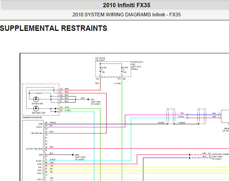Click the 'AIR BAG W/L' pin label
This screenshot has width=229, height=181.
[37, 133]
